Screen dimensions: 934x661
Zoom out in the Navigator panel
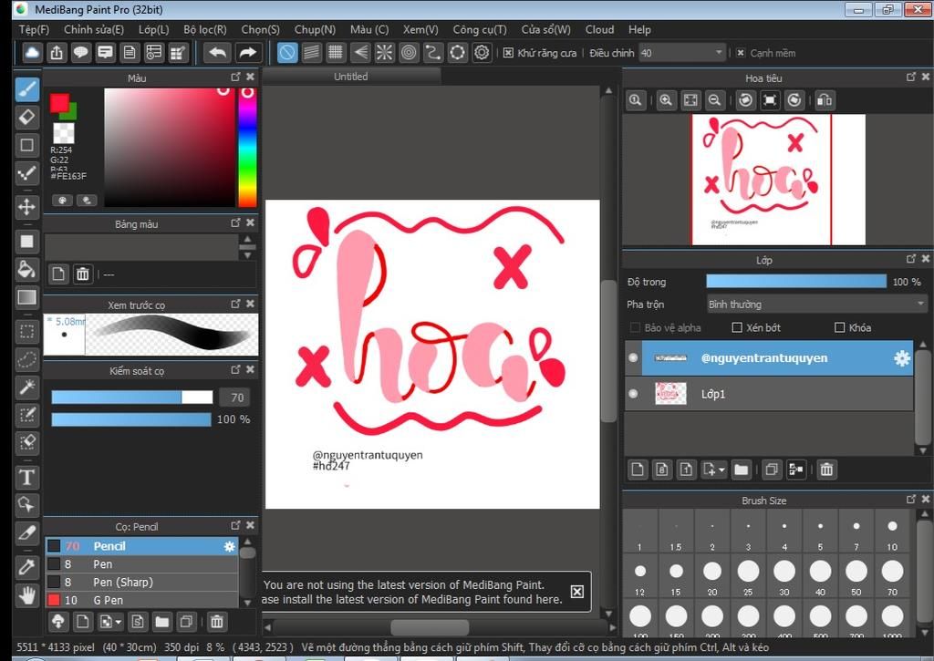tap(715, 100)
